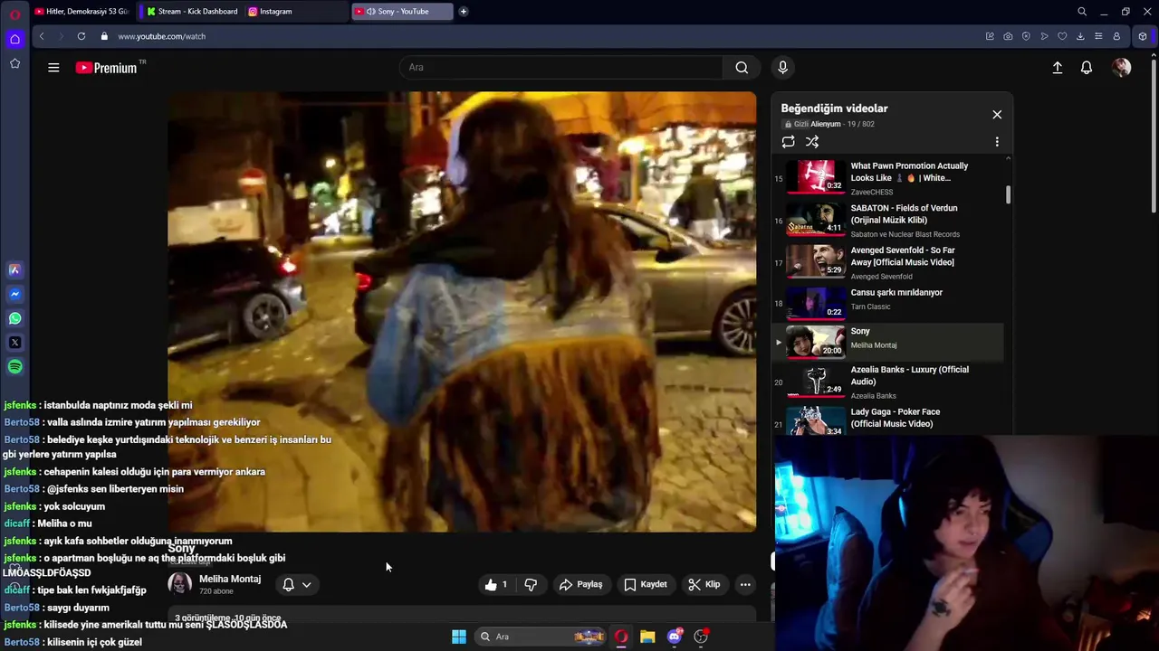Start voice search with the microphone icon
The width and height of the screenshot is (1159, 651).
pos(783,67)
